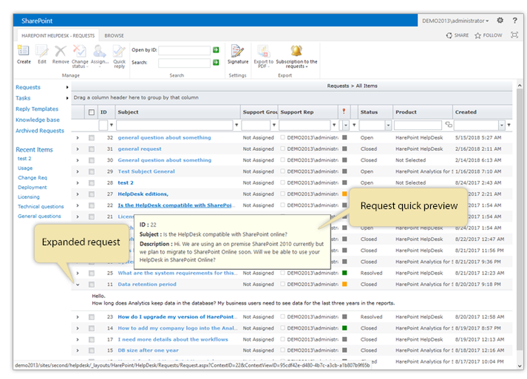Switch to the Browse ribbon tab
The image size is (527, 379).
coord(114,36)
